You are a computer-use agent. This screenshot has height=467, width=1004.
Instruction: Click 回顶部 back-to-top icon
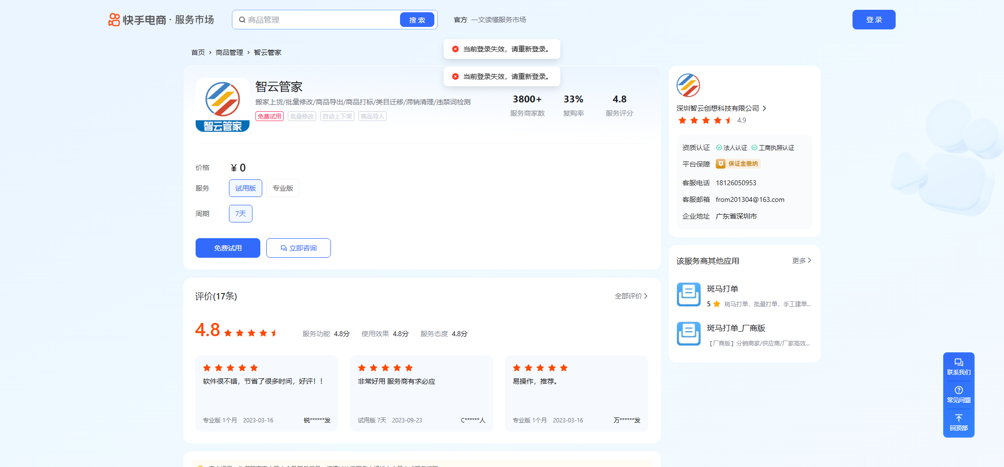point(959,418)
